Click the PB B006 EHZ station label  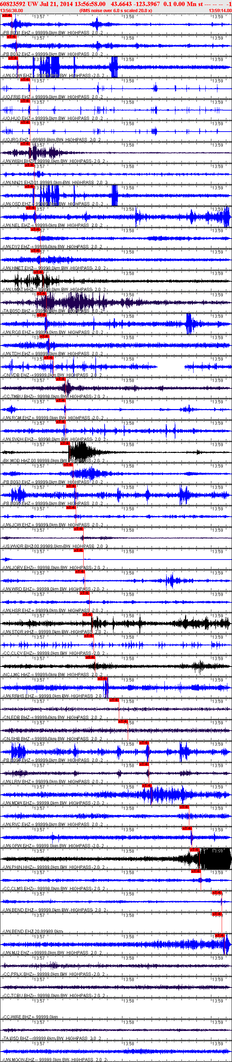click(53, 761)
